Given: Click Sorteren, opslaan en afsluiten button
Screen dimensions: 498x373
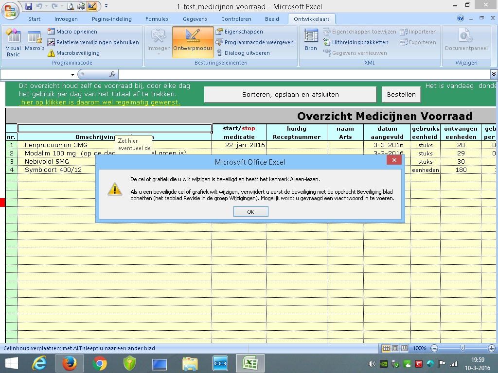Looking at the screenshot, I should (x=290, y=95).
